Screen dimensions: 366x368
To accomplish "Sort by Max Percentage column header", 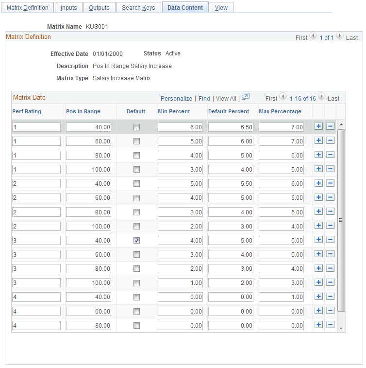I will [x=280, y=111].
